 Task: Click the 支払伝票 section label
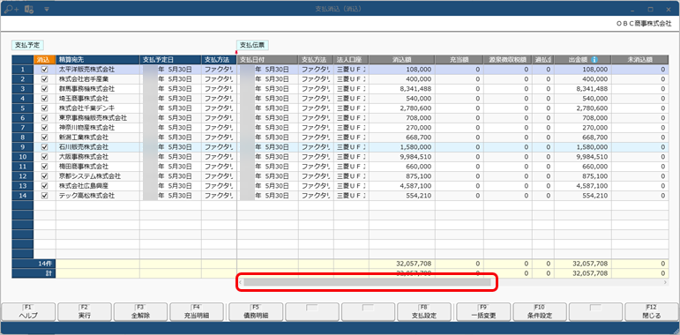[252, 45]
